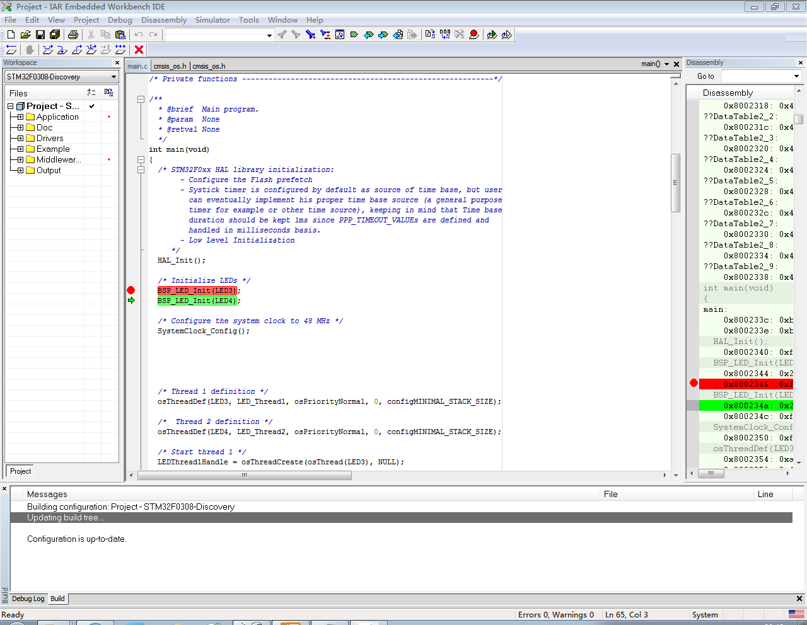
Task: Expand the Example folder
Action: 20,149
